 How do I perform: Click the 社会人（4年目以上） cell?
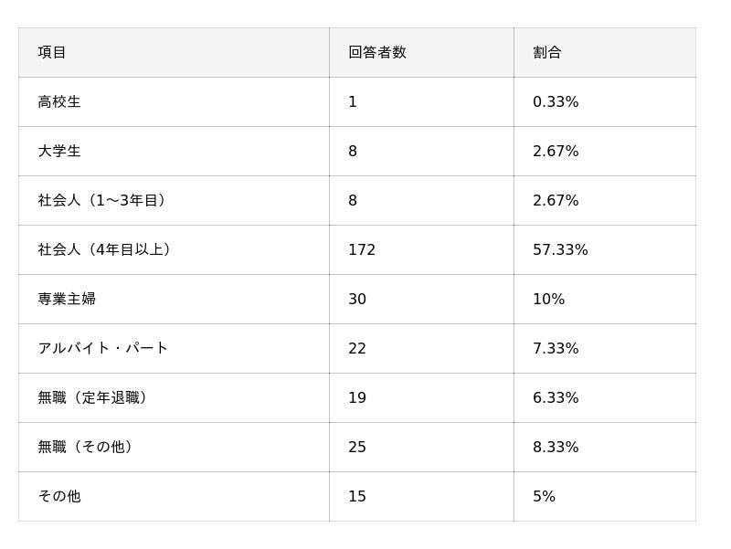pyautogui.click(x=104, y=250)
